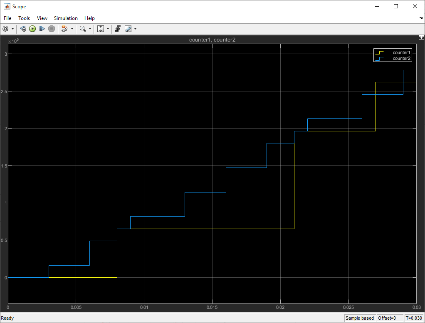Viewport: 425px width, 323px height.
Task: Open the Tools menu
Action: (x=24, y=18)
